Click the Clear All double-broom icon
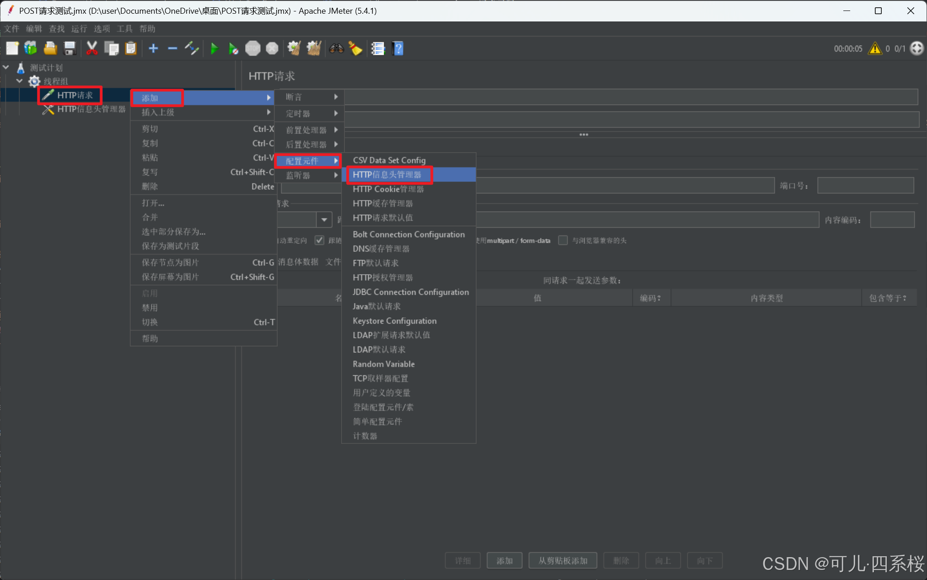927x580 pixels. coord(314,48)
